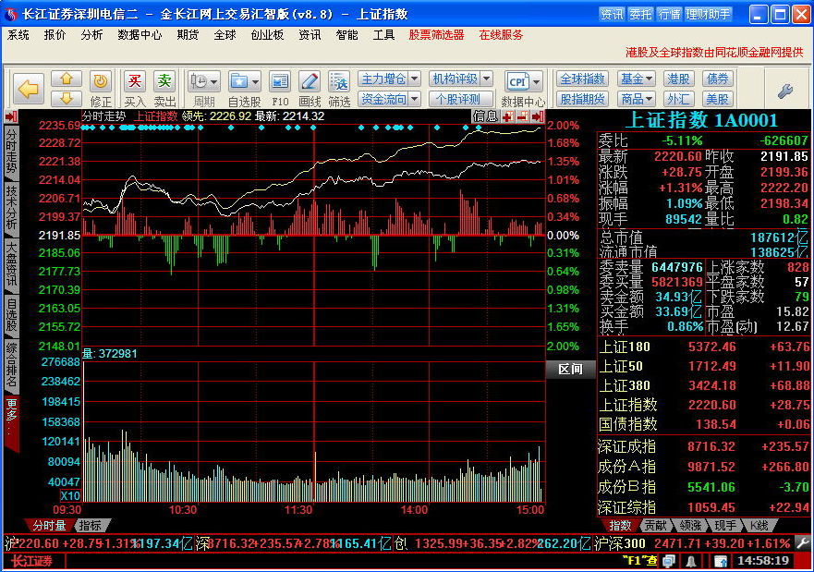Open the 报价 menu
The height and width of the screenshot is (572, 814).
(x=55, y=35)
